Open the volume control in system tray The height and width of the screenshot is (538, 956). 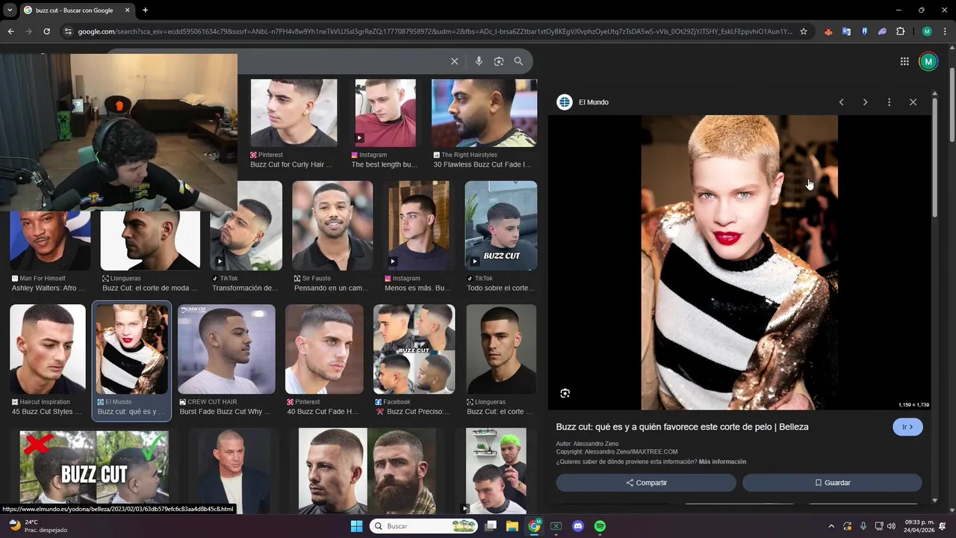tap(891, 526)
